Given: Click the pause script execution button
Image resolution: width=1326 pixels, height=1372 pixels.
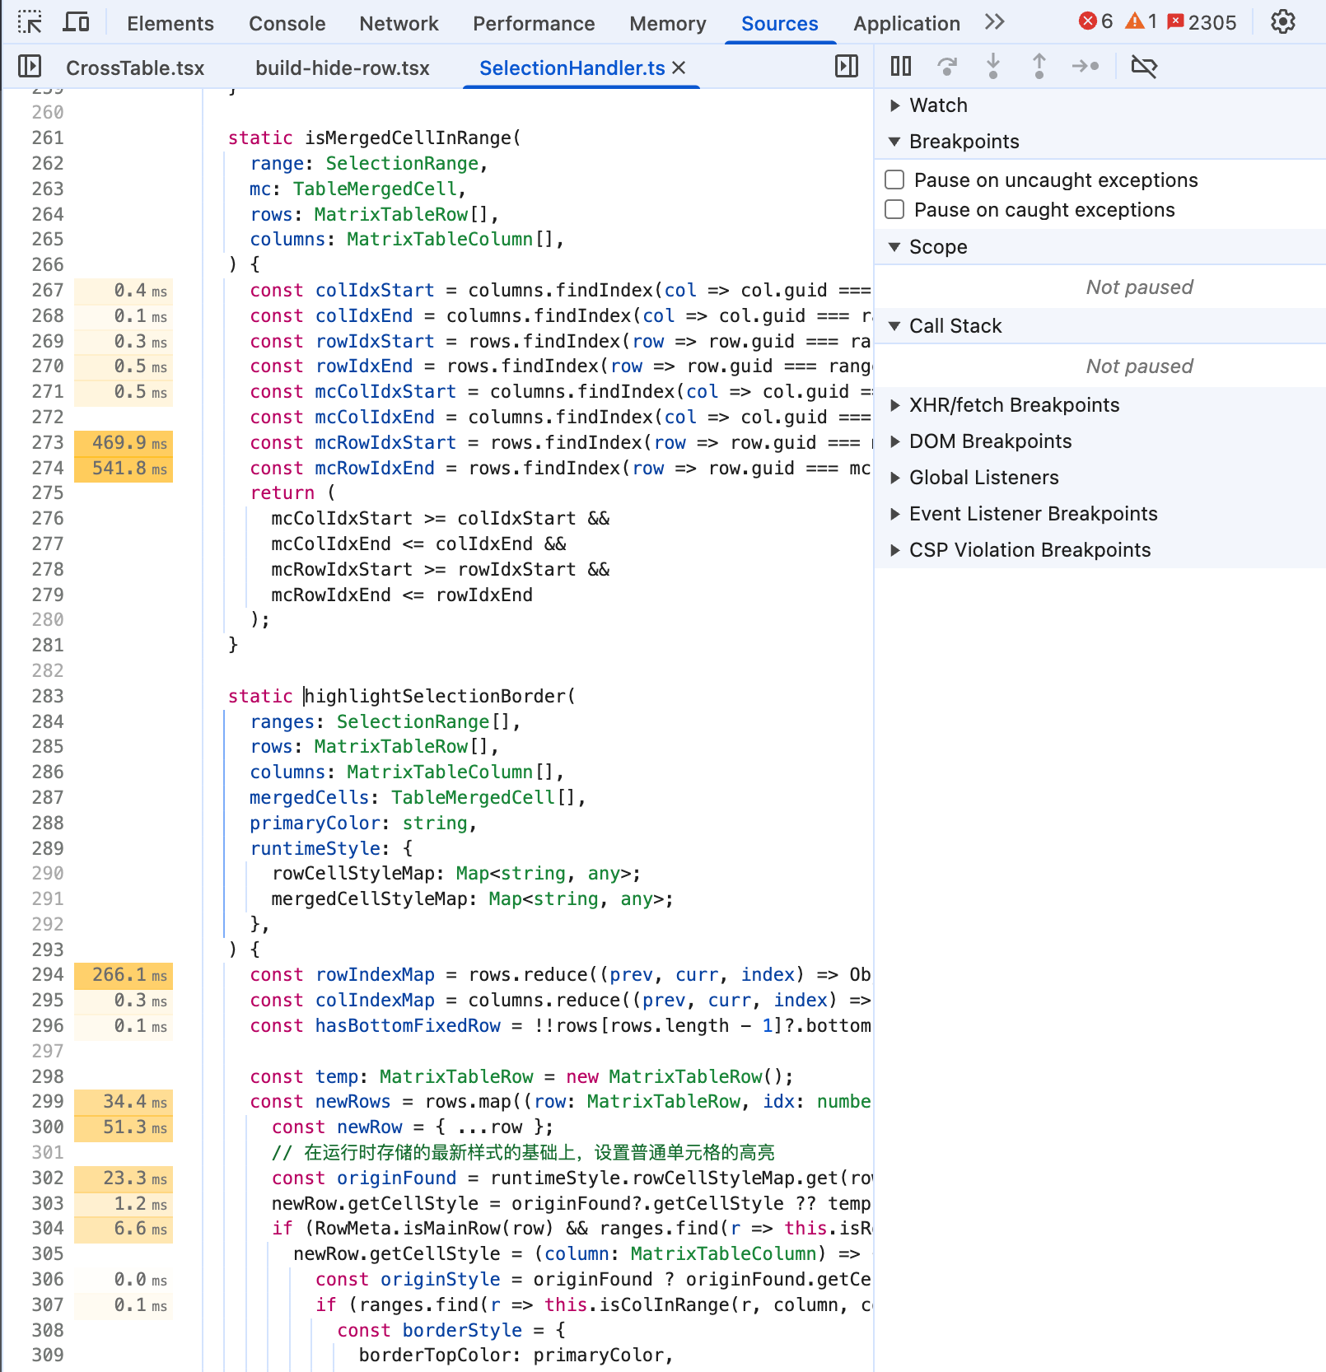Looking at the screenshot, I should point(901,66).
